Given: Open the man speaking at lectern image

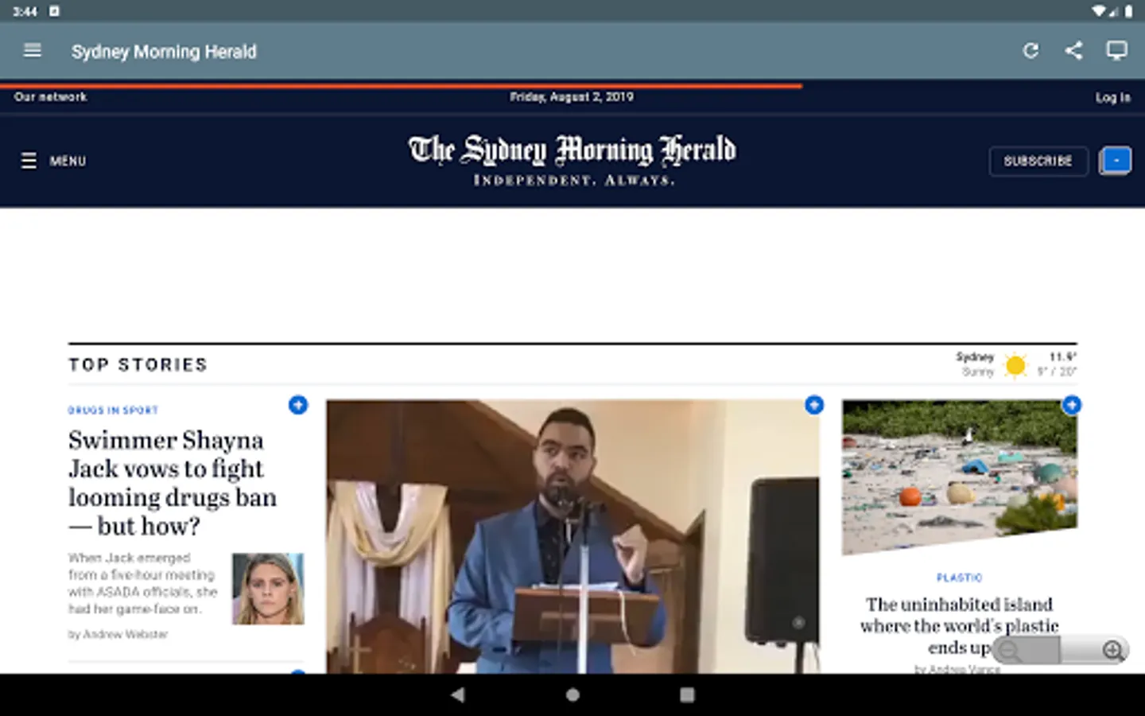Looking at the screenshot, I should coord(572,536).
